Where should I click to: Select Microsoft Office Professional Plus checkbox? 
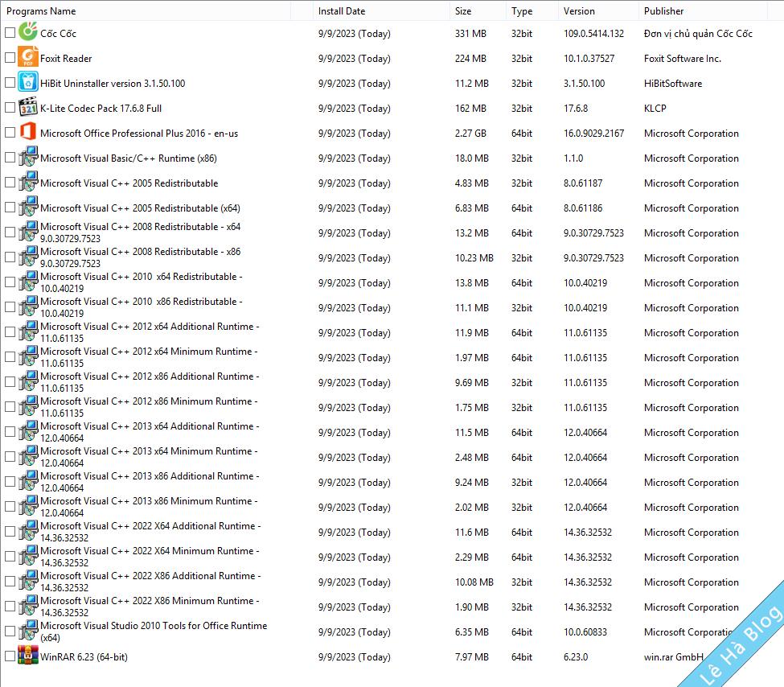tap(10, 133)
